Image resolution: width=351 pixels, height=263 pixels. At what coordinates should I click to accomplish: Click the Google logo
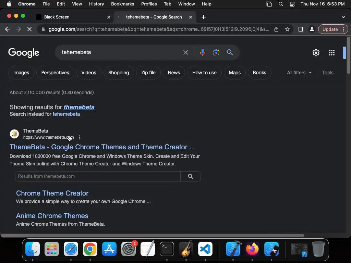click(x=24, y=53)
